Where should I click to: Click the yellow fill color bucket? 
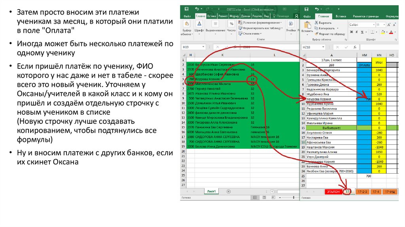tap(383, 32)
